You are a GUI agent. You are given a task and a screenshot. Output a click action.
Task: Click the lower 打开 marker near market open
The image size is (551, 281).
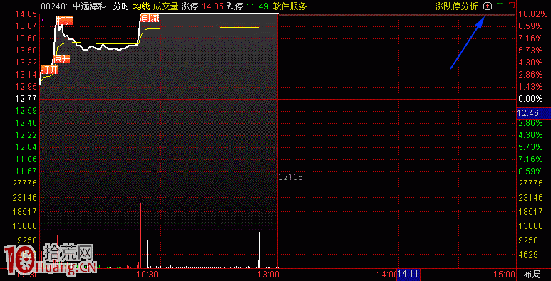49,70
